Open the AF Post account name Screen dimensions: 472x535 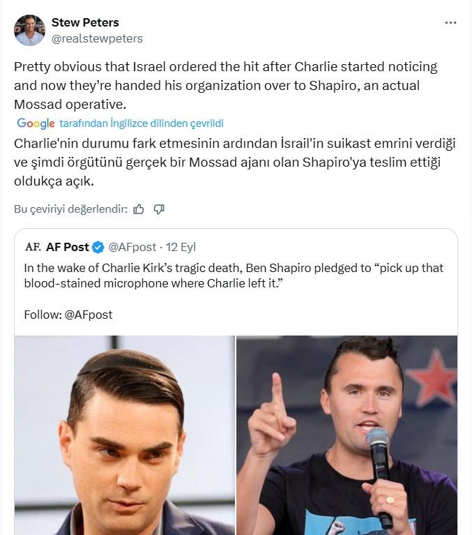tap(68, 247)
